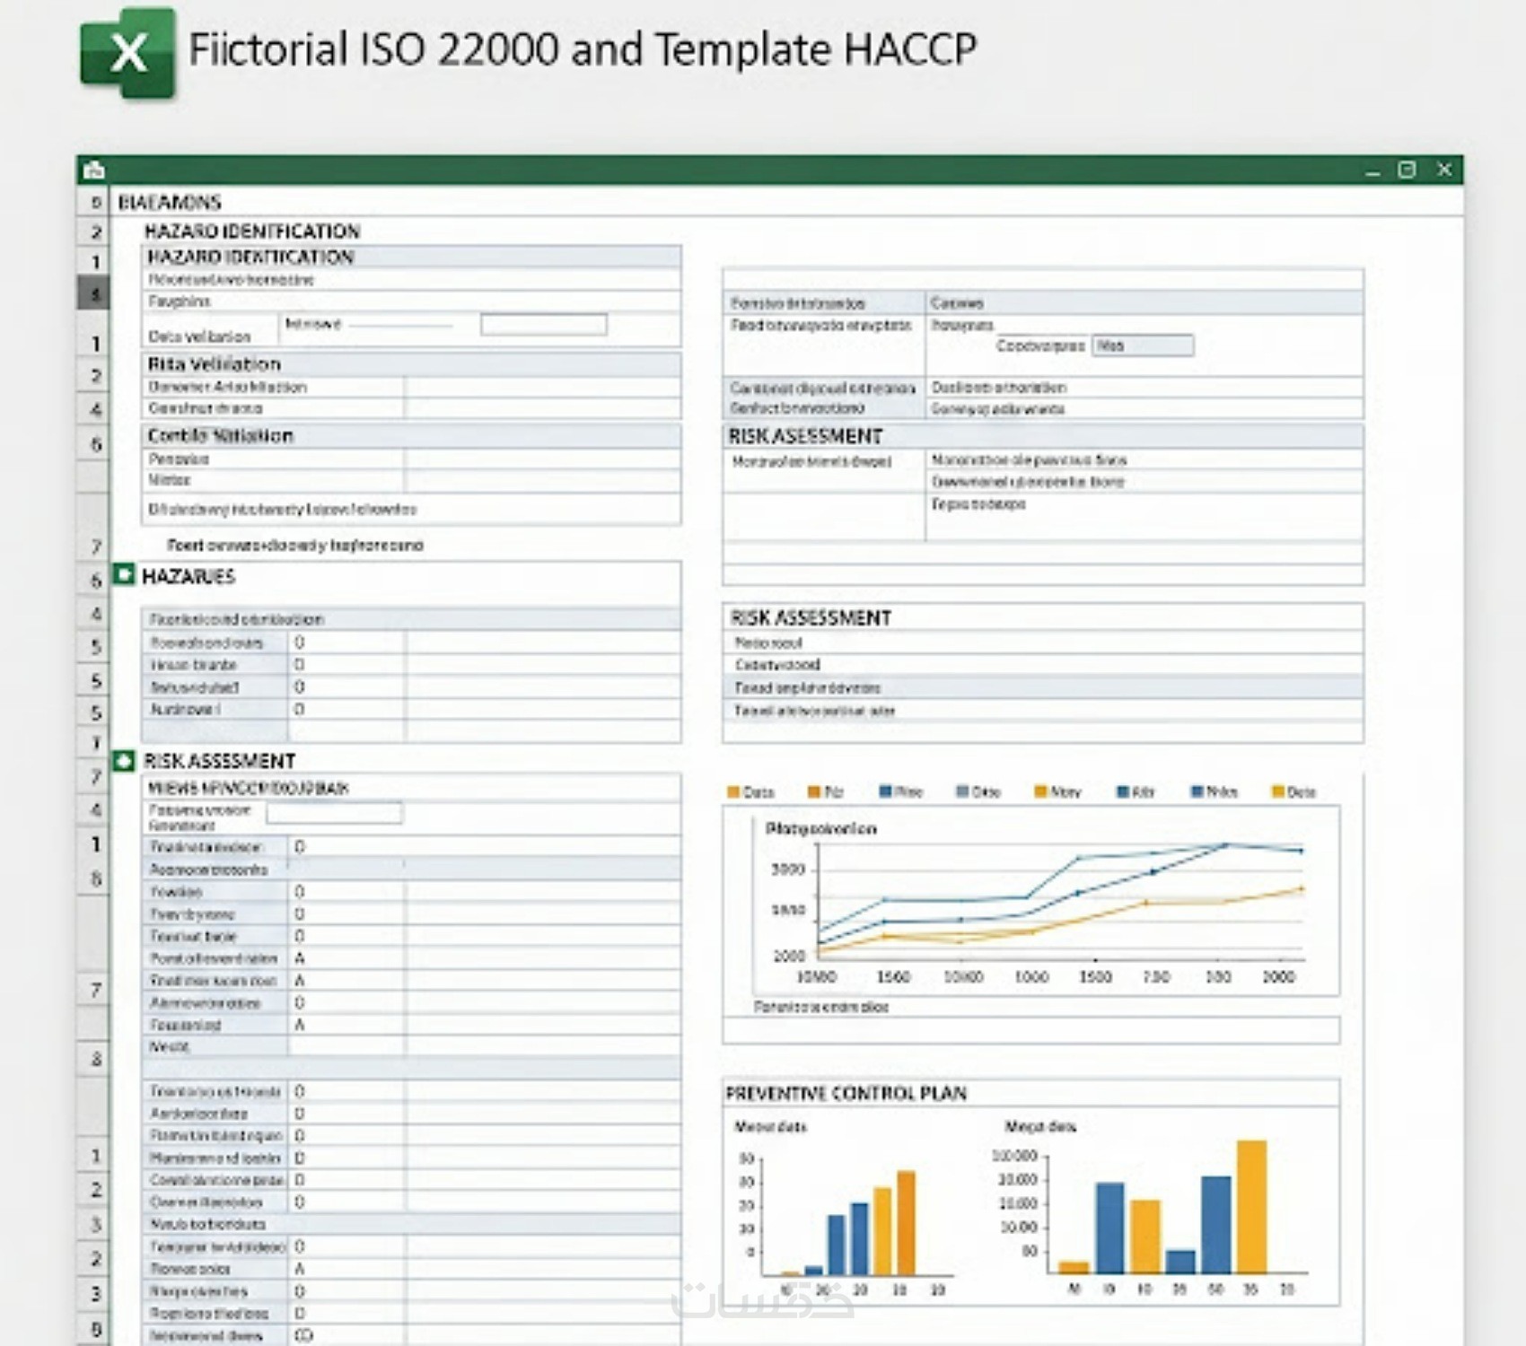The image size is (1526, 1346).
Task: Minimize the spreadsheet window
Action: click(1373, 170)
